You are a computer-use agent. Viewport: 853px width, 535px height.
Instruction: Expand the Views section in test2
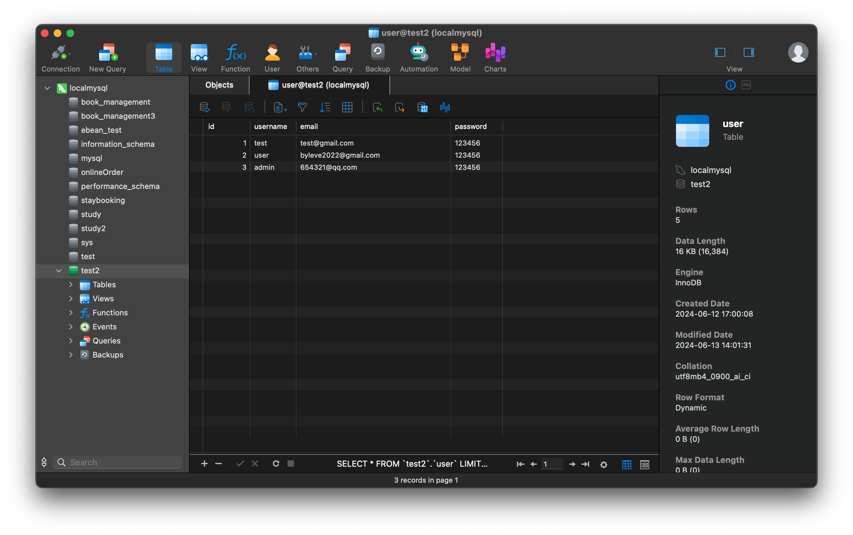point(70,298)
